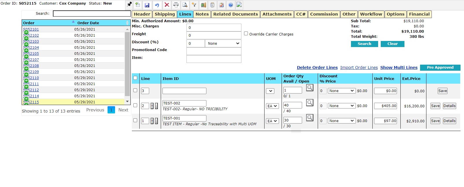The height and width of the screenshot is (187, 464).
Task: Click the Pre Approved button
Action: [x=440, y=68]
